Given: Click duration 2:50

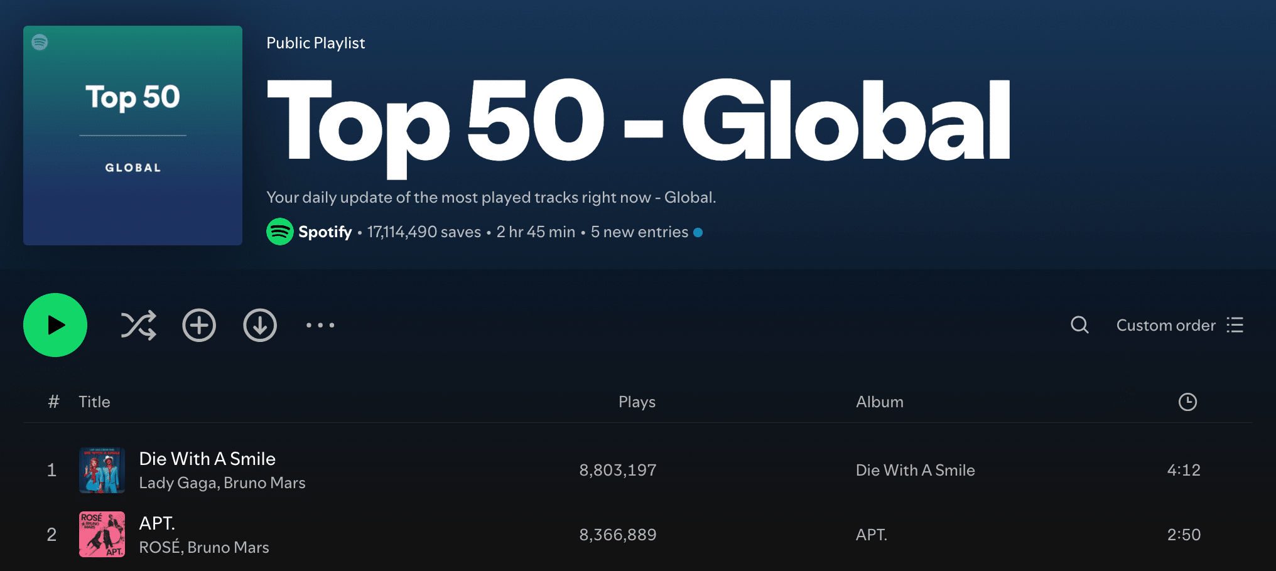Looking at the screenshot, I should pos(1184,535).
